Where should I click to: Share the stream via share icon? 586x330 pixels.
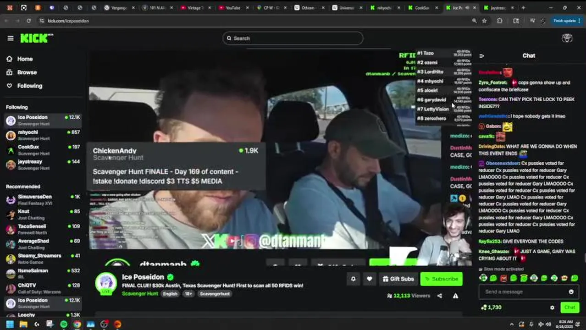pos(440,296)
